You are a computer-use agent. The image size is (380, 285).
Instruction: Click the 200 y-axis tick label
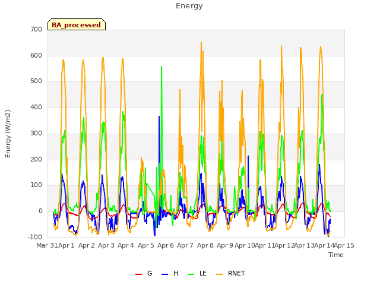pos(36,160)
